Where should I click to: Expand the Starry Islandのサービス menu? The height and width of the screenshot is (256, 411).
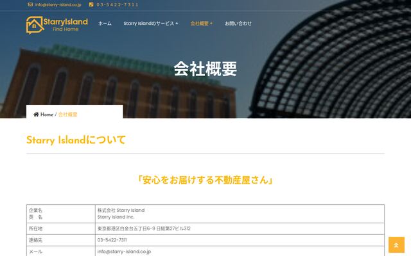(x=151, y=24)
